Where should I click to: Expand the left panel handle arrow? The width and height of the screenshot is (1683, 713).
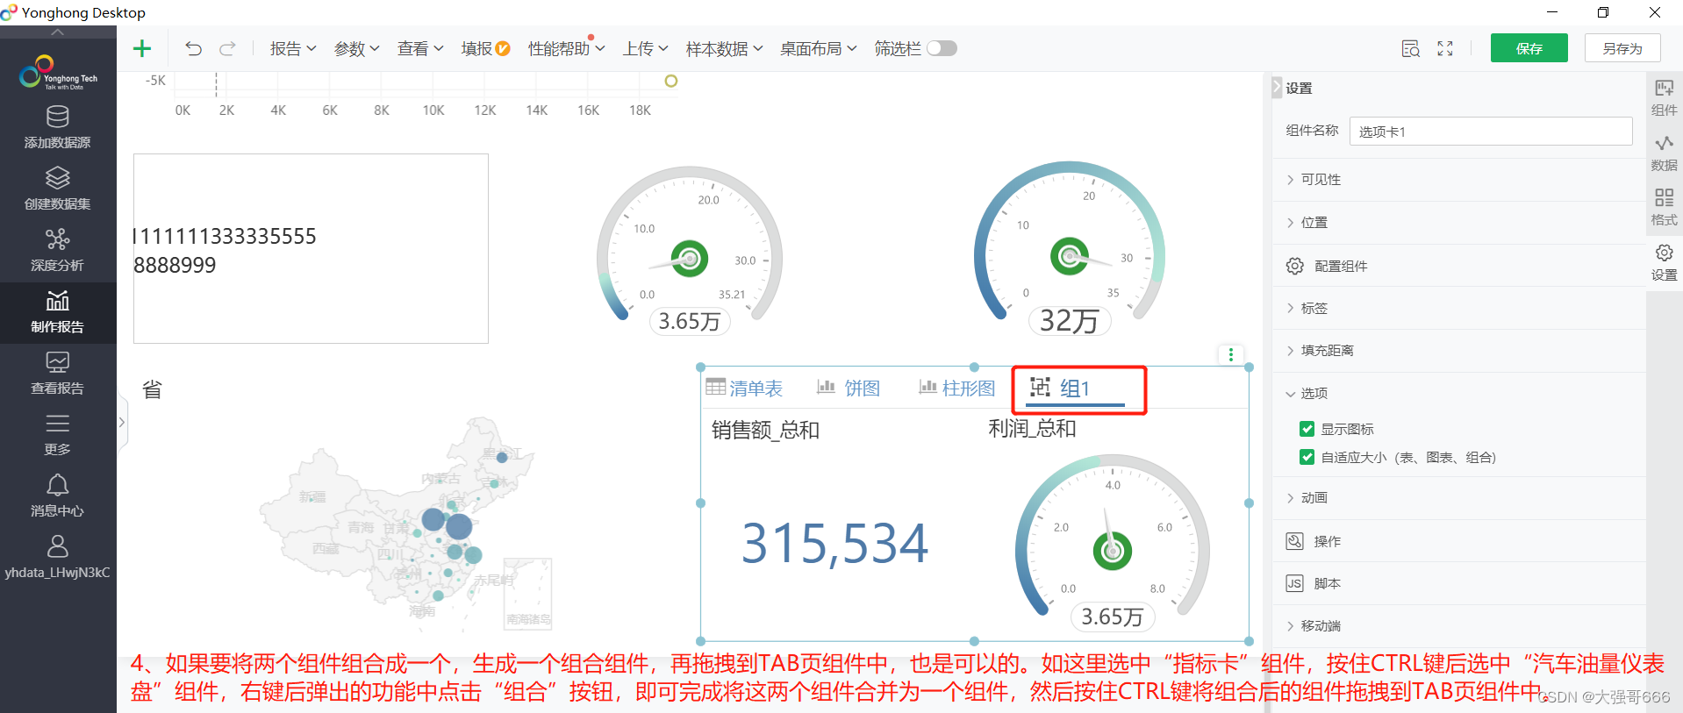(x=122, y=422)
